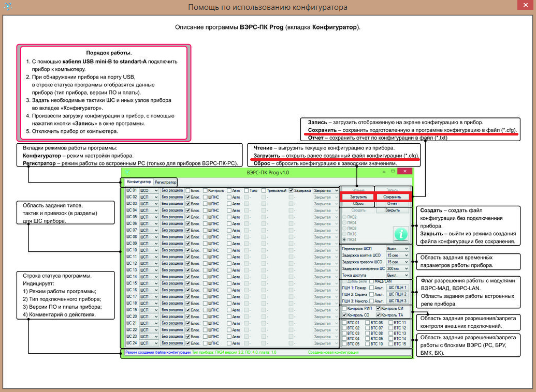Close the embedded ВЭРС-ПК Prog window
Image resolution: width=536 pixels, height=392 pixels.
click(x=405, y=171)
